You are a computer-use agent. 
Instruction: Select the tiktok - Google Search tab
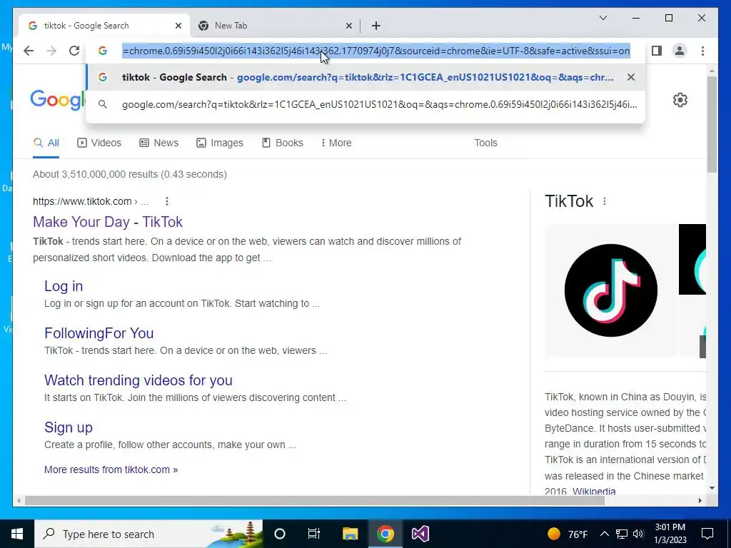click(x=104, y=26)
